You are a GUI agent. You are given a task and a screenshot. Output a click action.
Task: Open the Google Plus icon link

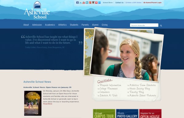[90, 2]
